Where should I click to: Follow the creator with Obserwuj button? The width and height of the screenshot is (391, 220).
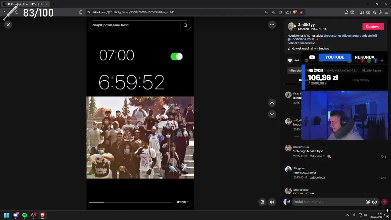click(373, 27)
